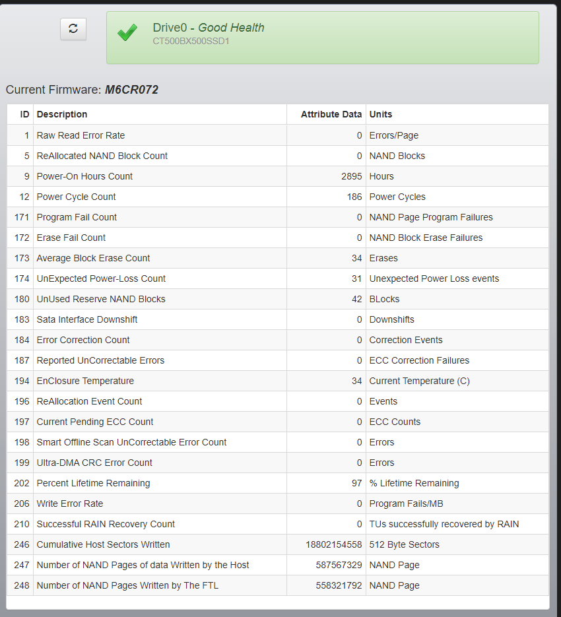The image size is (561, 617).
Task: Click the 42 BLocks attribute value
Action: point(356,299)
